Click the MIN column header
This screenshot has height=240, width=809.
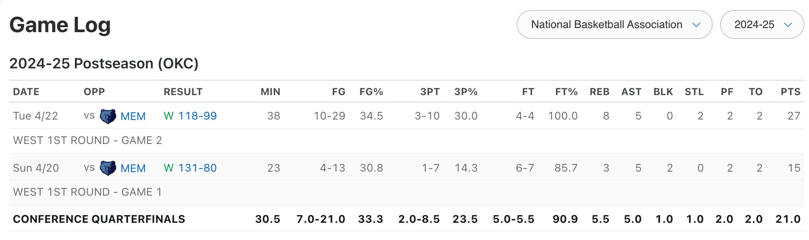[270, 92]
